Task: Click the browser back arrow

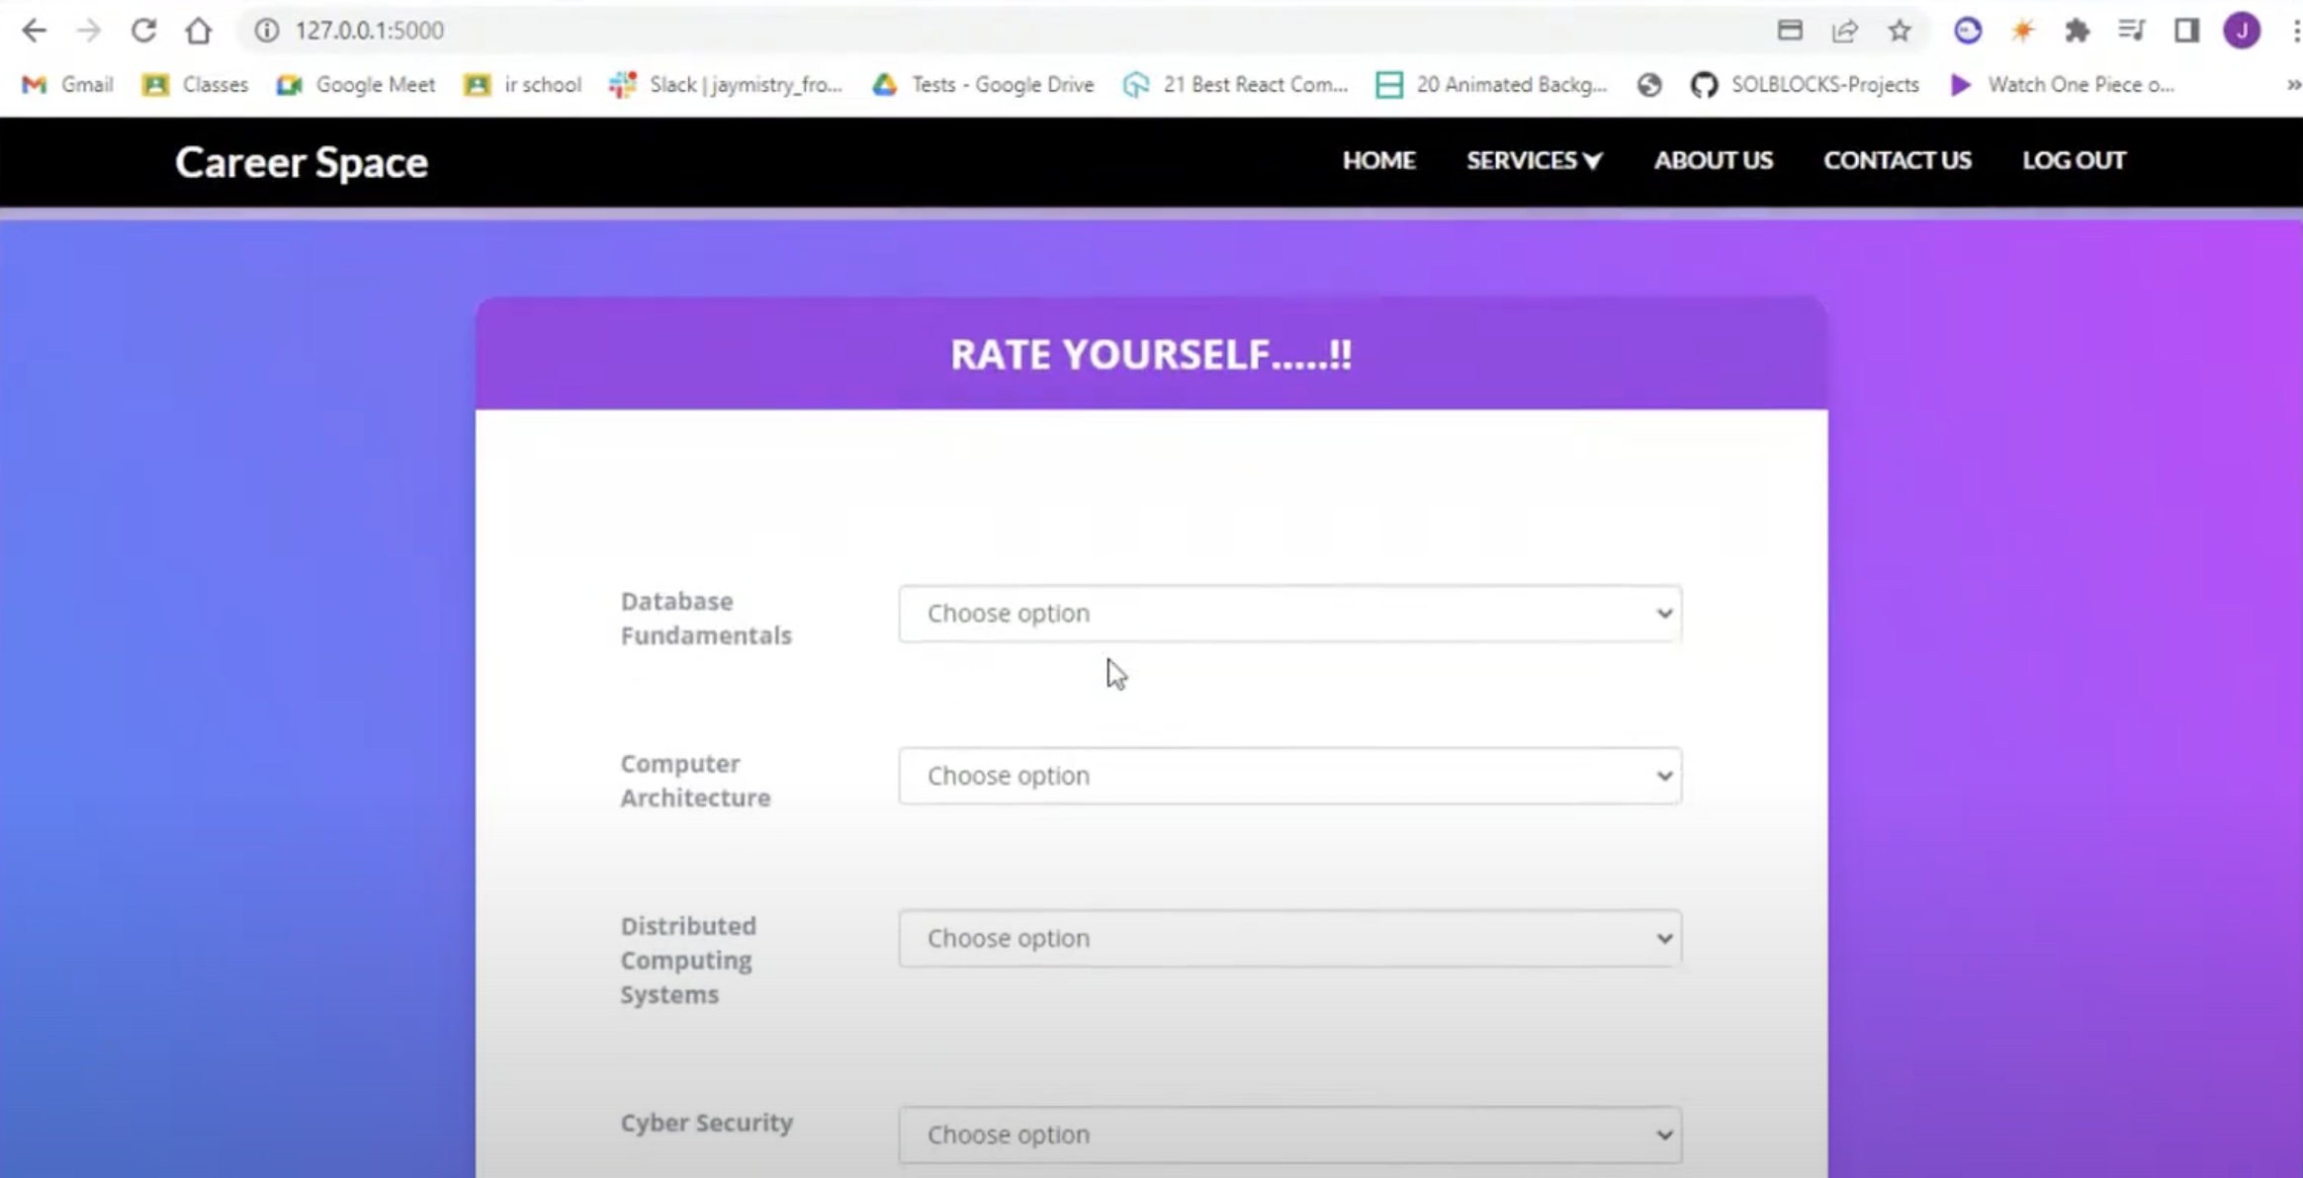Action: point(34,31)
